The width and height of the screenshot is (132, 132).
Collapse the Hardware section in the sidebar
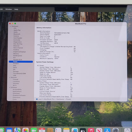pos(10,26)
